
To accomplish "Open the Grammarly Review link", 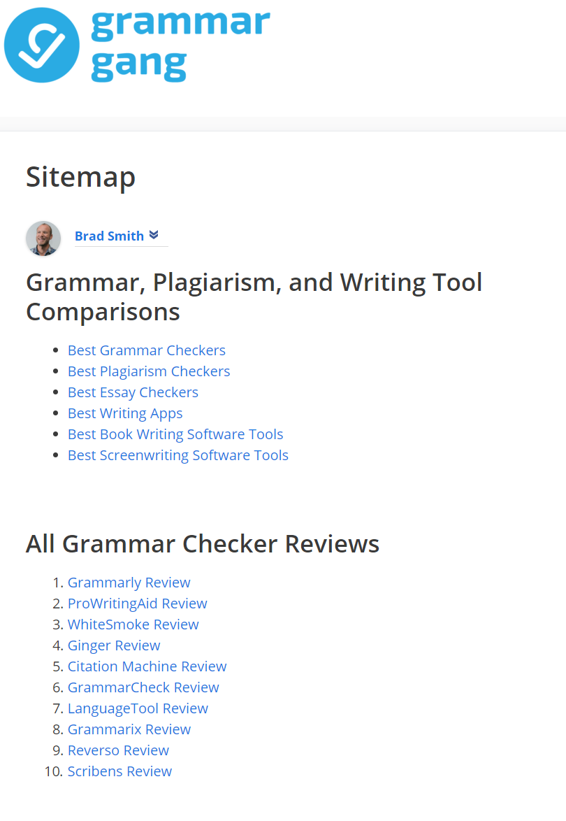I will (129, 583).
